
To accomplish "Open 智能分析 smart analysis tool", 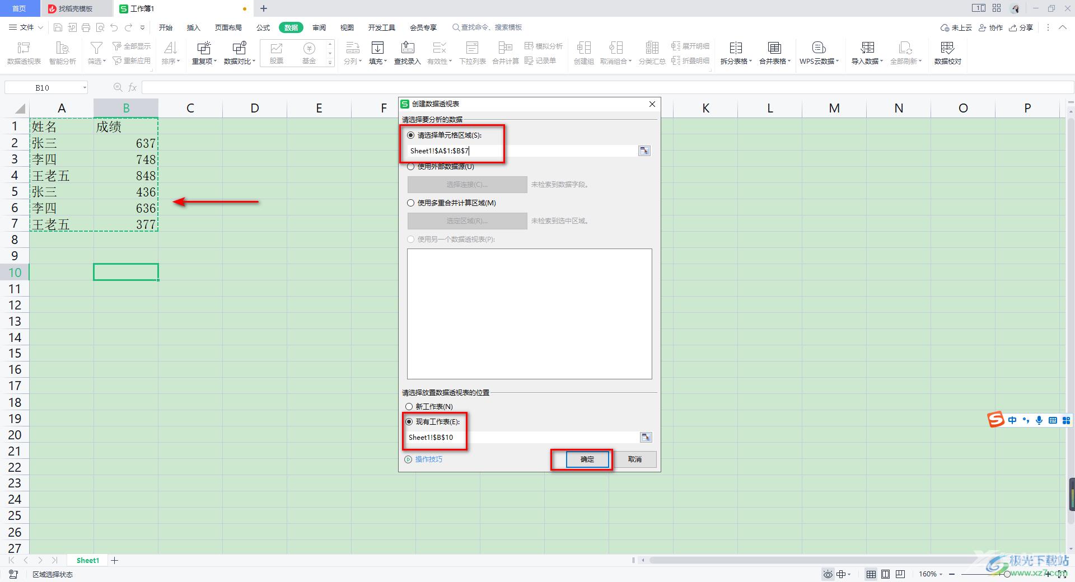I will tap(63, 53).
